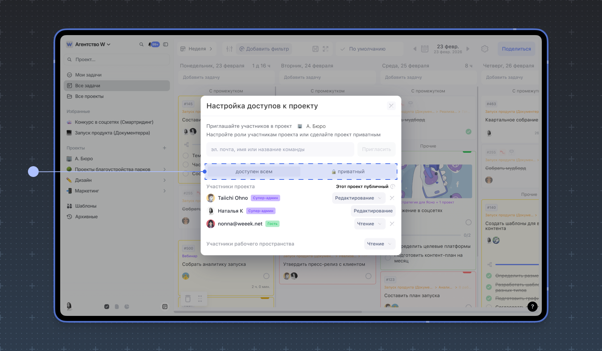Remove nonna@weeek.net from project members
This screenshot has height=351, width=602.
[x=392, y=224]
